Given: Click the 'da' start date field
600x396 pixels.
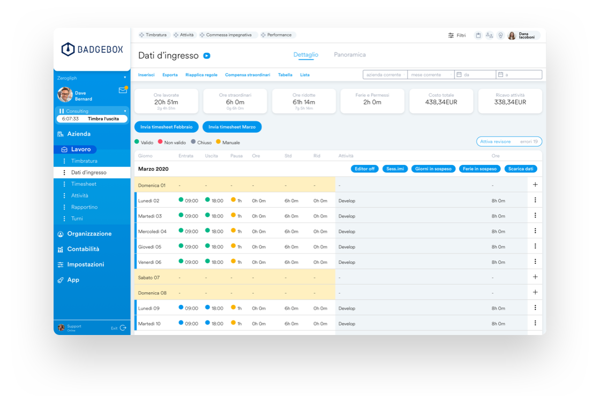Looking at the screenshot, I should pos(475,75).
